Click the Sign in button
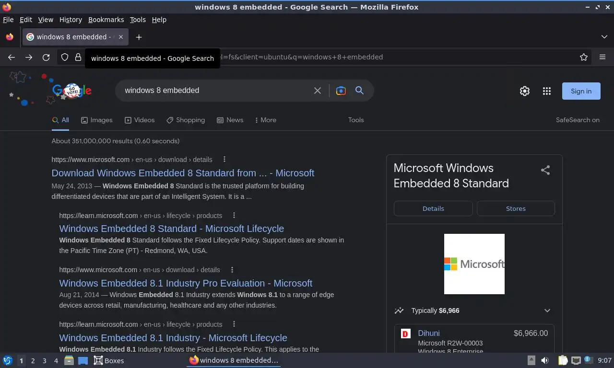 click(x=581, y=91)
